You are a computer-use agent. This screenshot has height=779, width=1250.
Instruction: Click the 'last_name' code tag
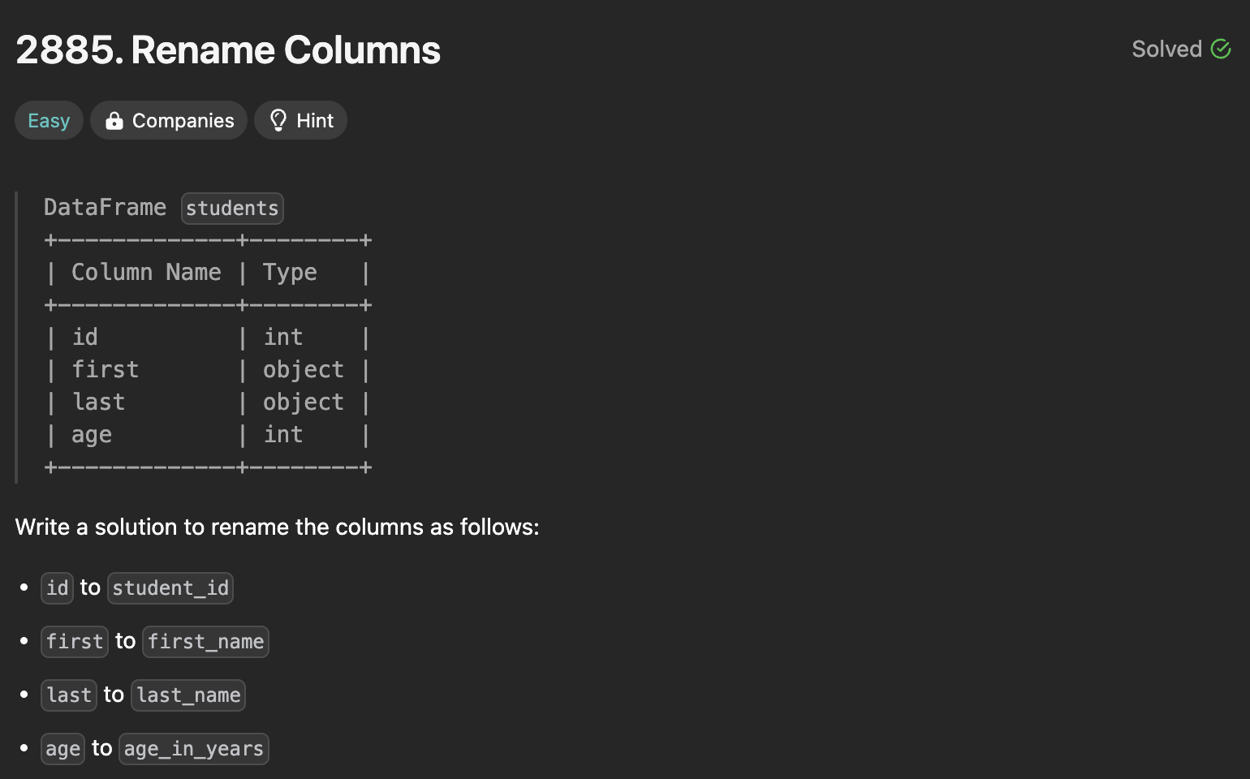pos(188,695)
